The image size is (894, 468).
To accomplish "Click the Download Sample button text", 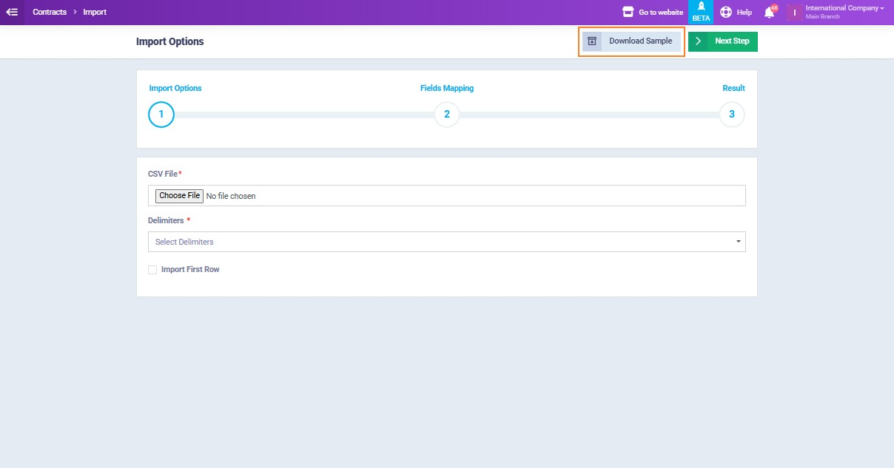I will click(x=640, y=41).
